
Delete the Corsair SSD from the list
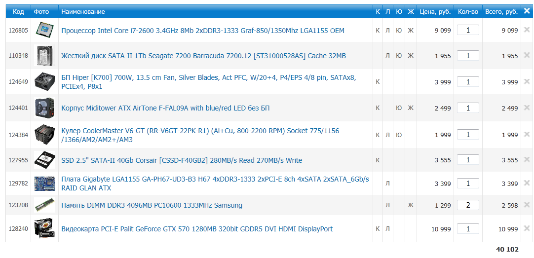(527, 160)
